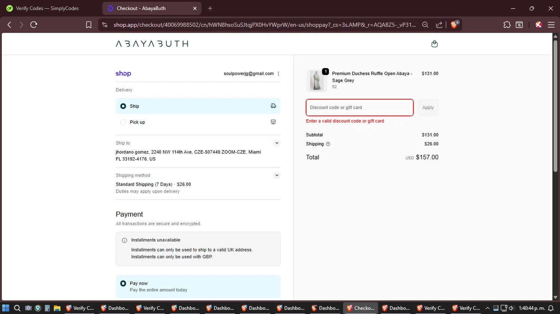Expand the Shipping method section
The image size is (560, 314).
pos(277,175)
